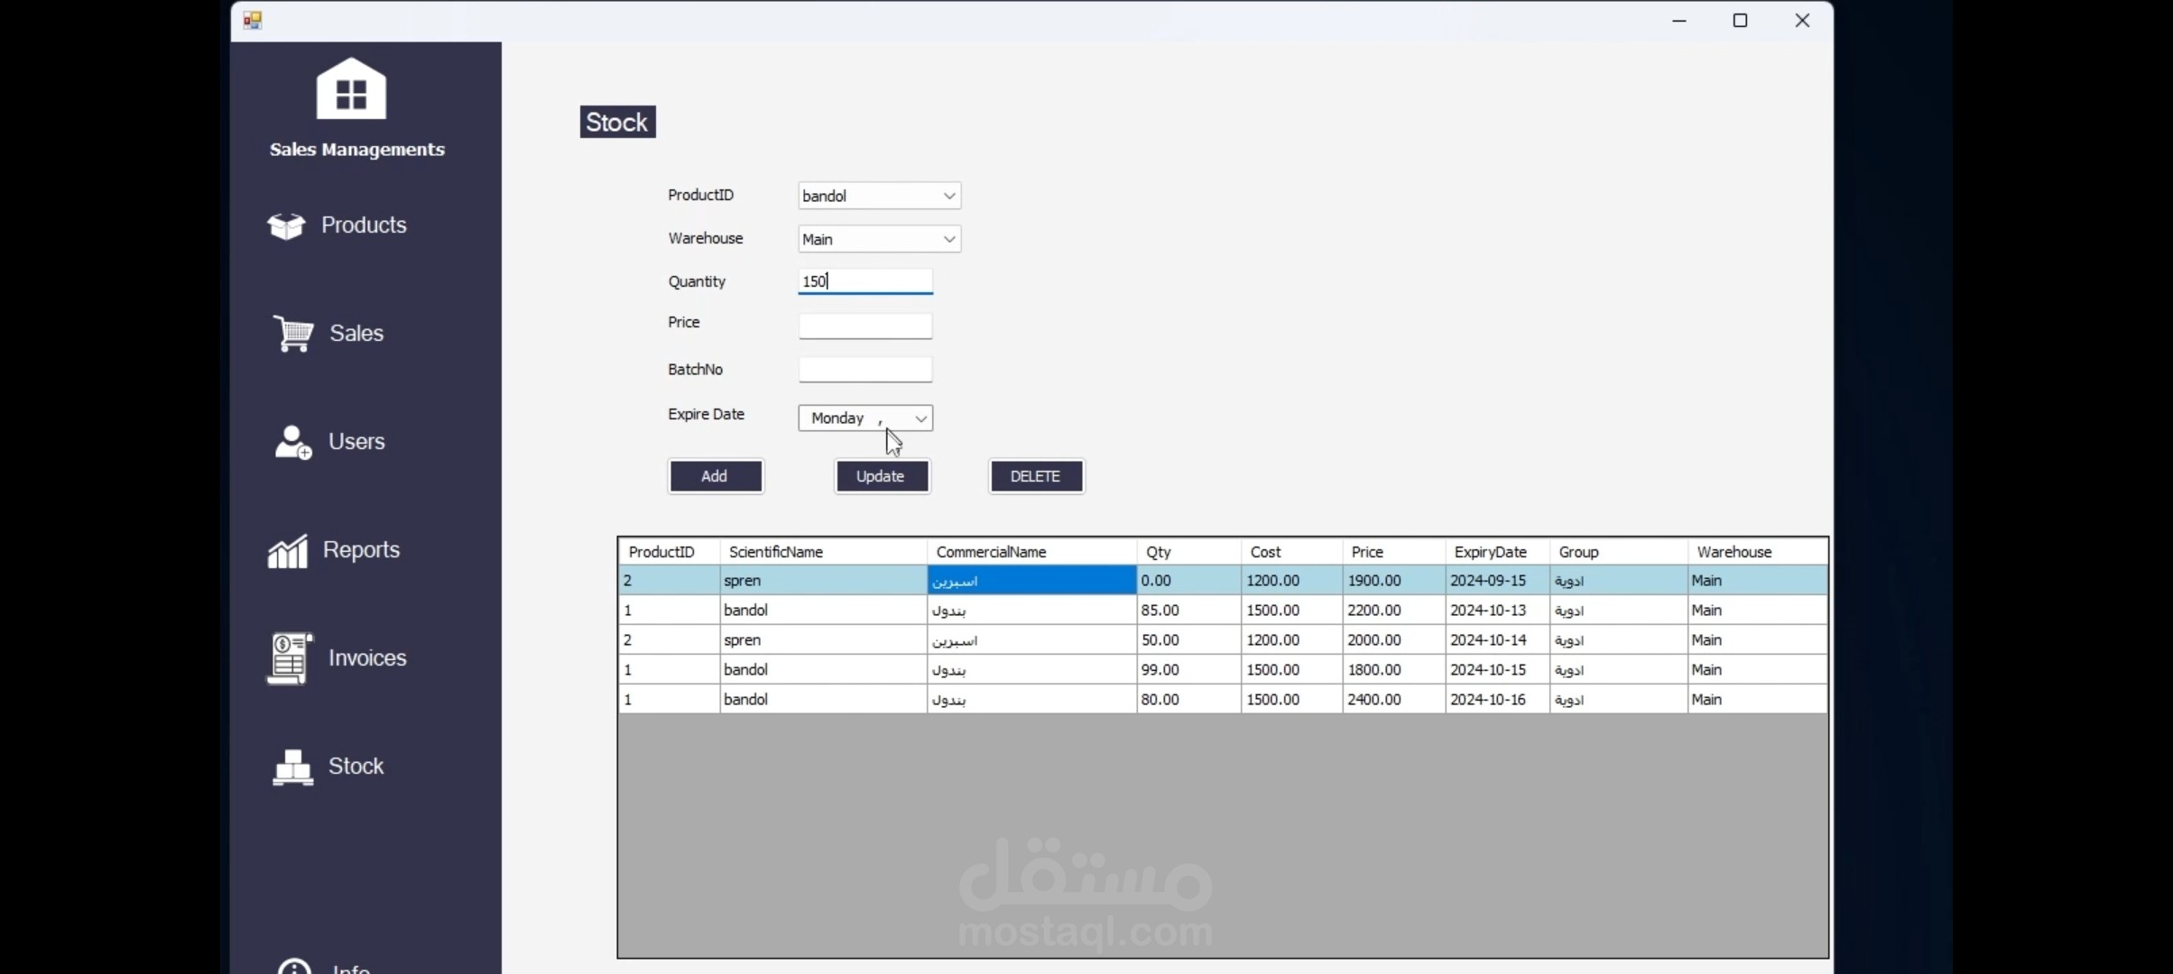
Task: Click the house logo icon above Sales Managements
Action: [x=351, y=88]
